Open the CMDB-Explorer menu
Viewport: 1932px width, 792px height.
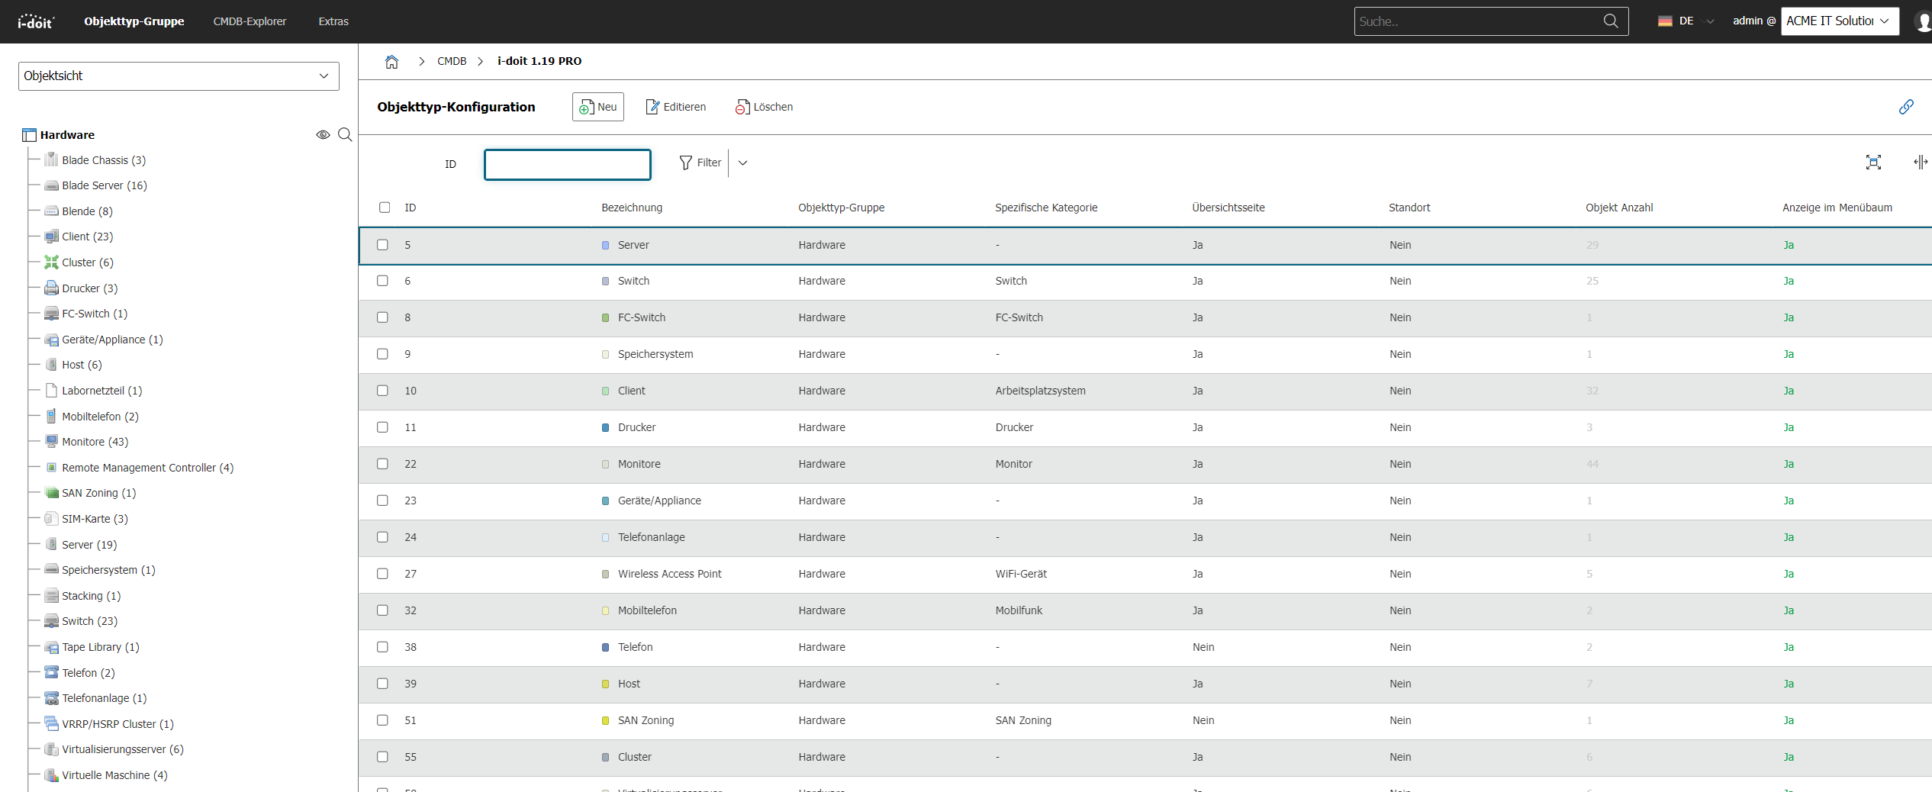pyautogui.click(x=250, y=21)
